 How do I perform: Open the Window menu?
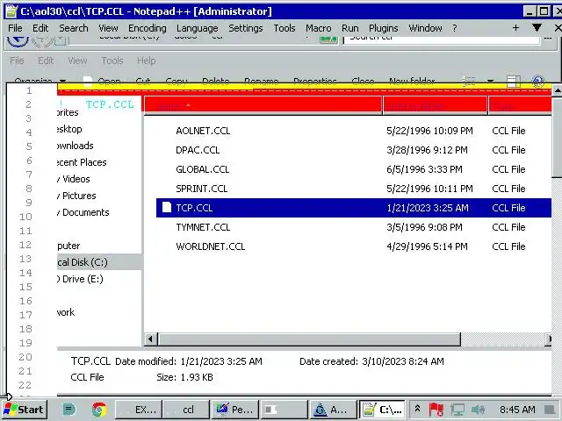tap(425, 28)
